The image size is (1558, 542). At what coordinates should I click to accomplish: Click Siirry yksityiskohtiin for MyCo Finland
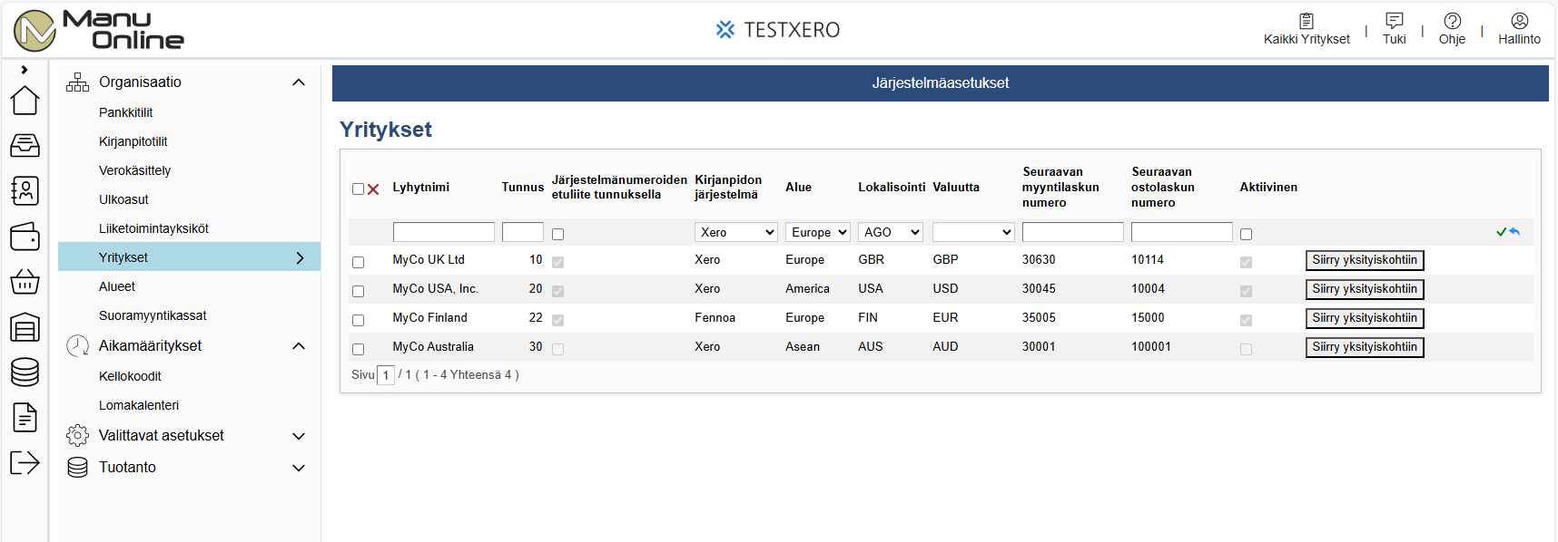(1365, 318)
